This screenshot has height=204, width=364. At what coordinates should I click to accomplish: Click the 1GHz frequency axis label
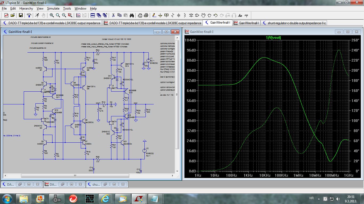[x=349, y=175]
